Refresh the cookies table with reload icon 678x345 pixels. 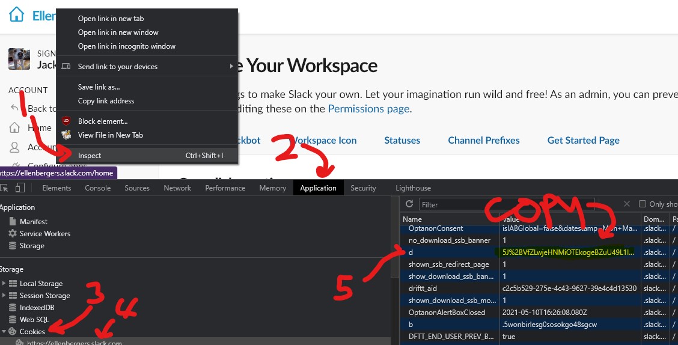tap(409, 204)
